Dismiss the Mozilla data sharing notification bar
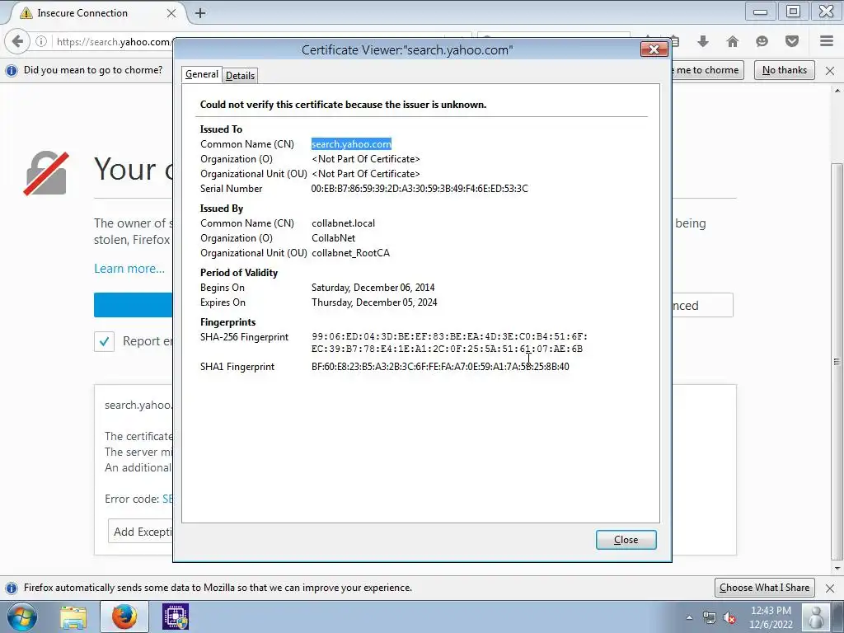The width and height of the screenshot is (844, 633). 830,588
